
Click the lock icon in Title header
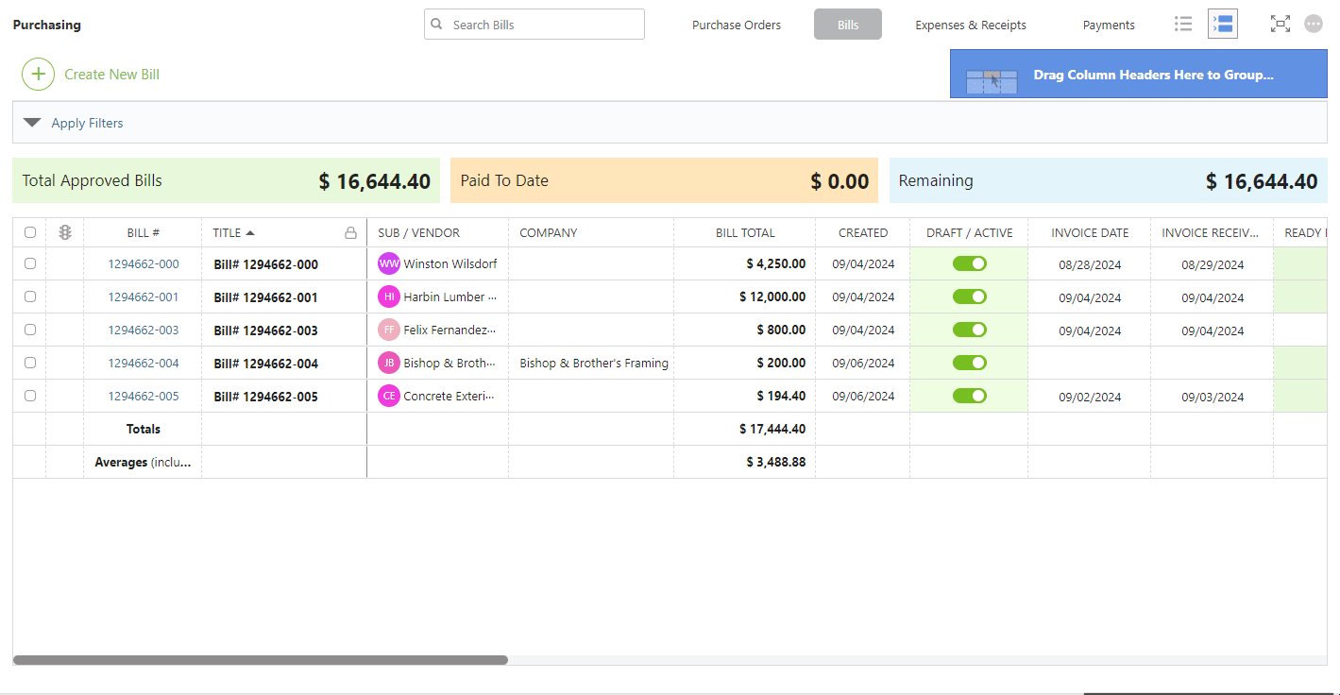[x=350, y=233]
